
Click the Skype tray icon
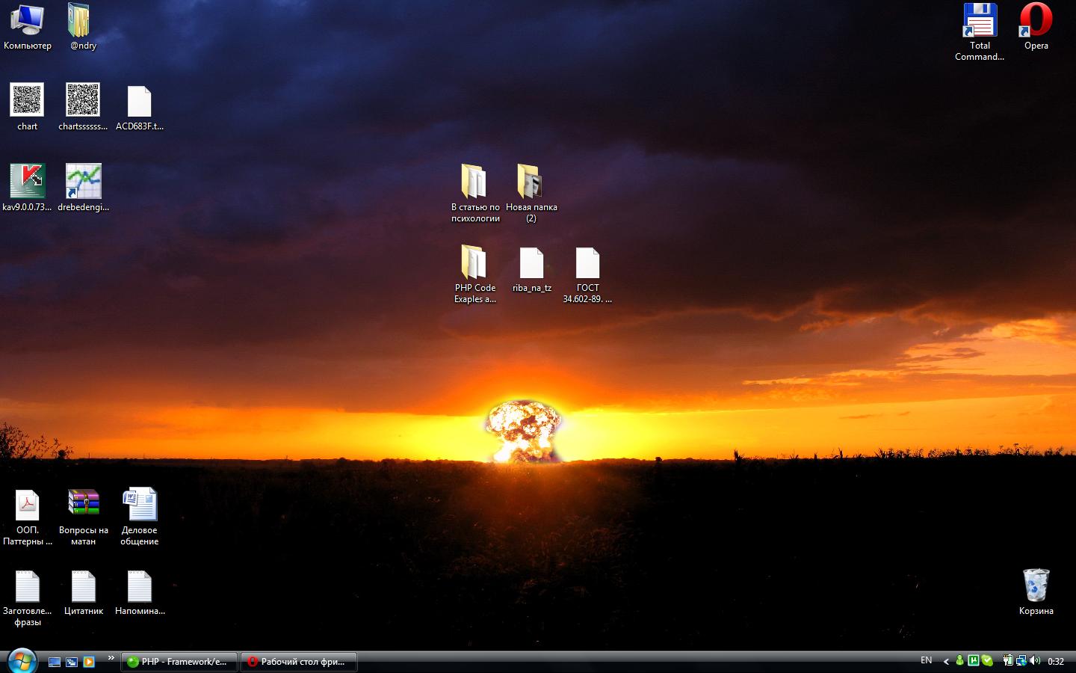[986, 660]
